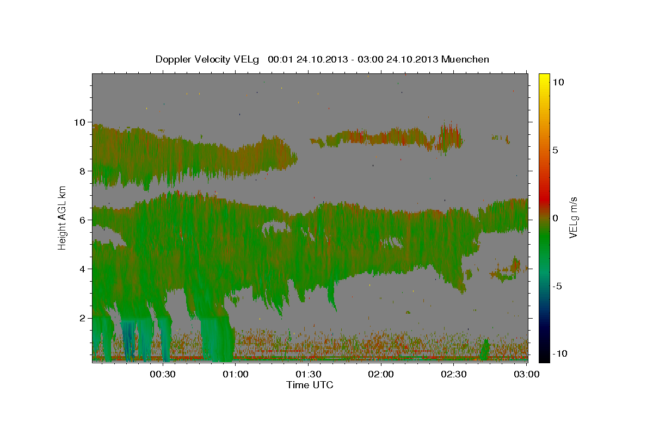Click the 03:00 time tick label
The height and width of the screenshot is (435, 653).
527,374
